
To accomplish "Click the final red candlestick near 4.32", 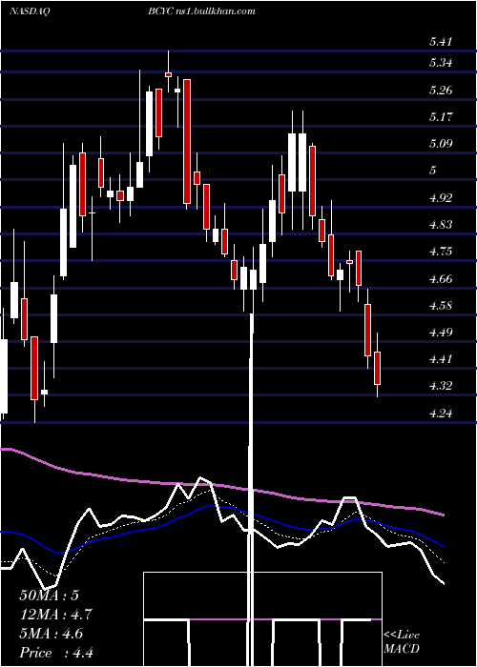I will coord(378,368).
